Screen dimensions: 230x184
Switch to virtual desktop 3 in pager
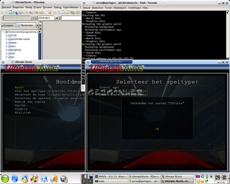[84, 181]
